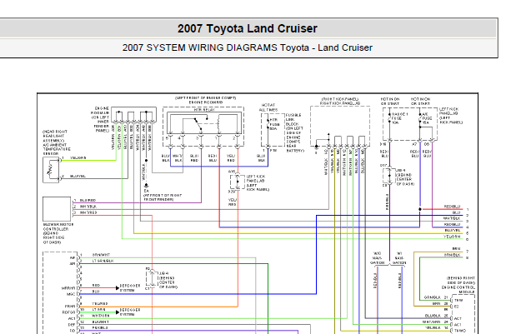506x334 pixels.
Task: Select "WHT/BLK" at blower controller pin 2
Action: tap(88, 207)
